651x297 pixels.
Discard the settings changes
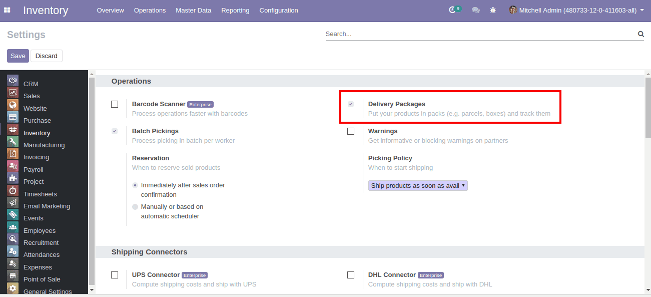point(47,56)
